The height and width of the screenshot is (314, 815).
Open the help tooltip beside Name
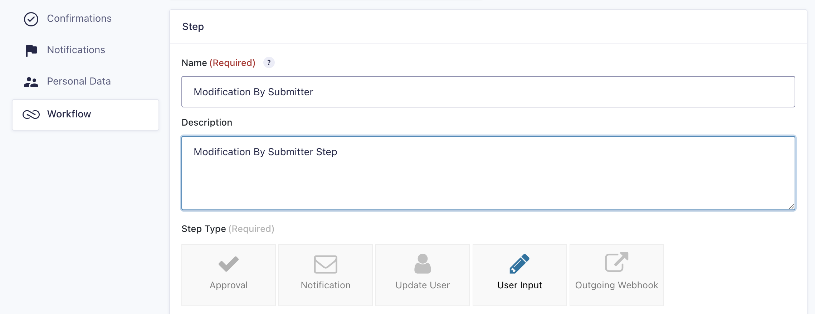coord(269,62)
